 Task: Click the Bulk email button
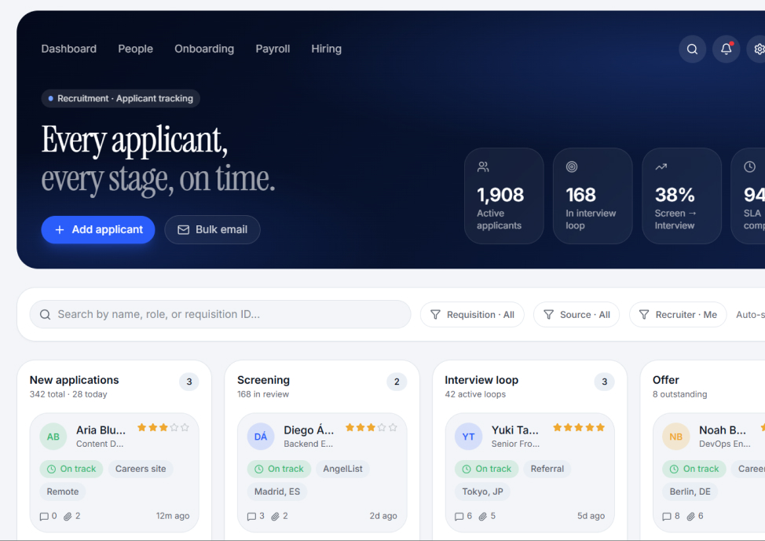212,230
